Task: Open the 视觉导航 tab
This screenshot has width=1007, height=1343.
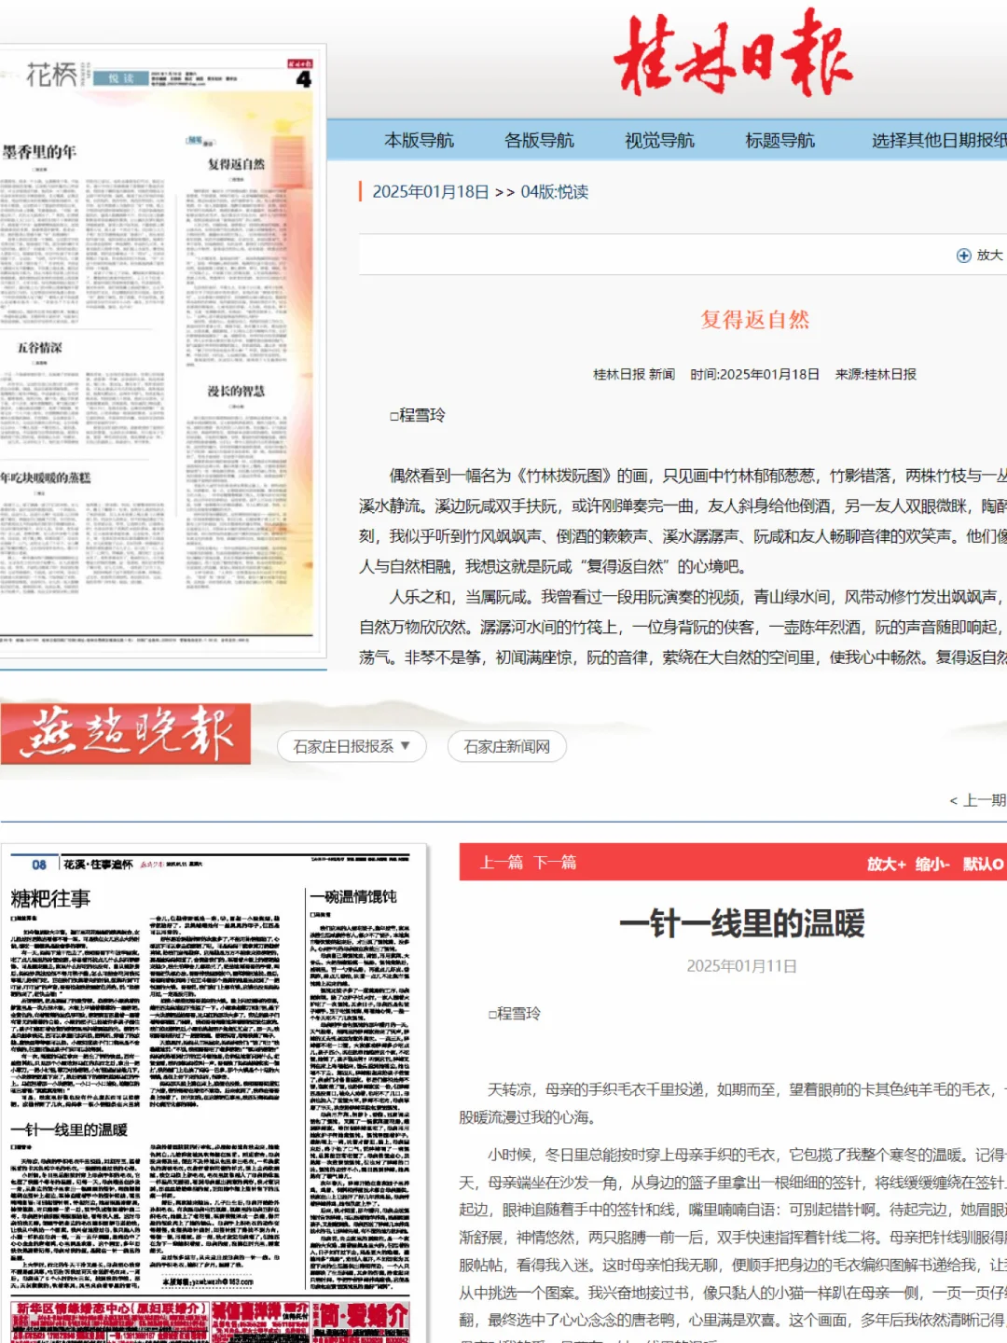Action: (660, 141)
